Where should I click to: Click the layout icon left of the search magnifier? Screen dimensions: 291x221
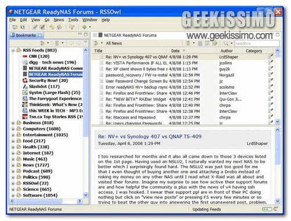click(x=214, y=44)
